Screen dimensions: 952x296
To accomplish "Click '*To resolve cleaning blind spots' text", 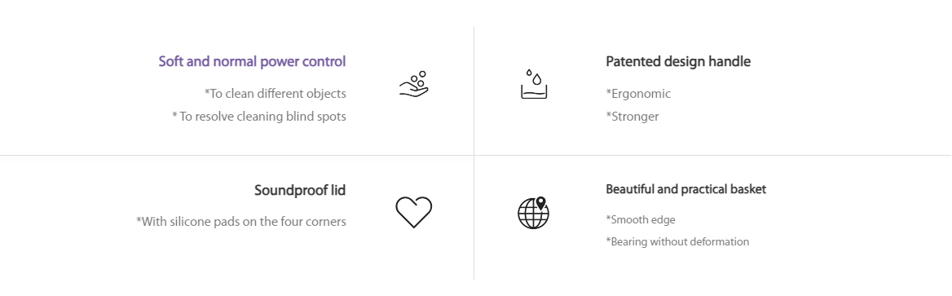I will (259, 116).
